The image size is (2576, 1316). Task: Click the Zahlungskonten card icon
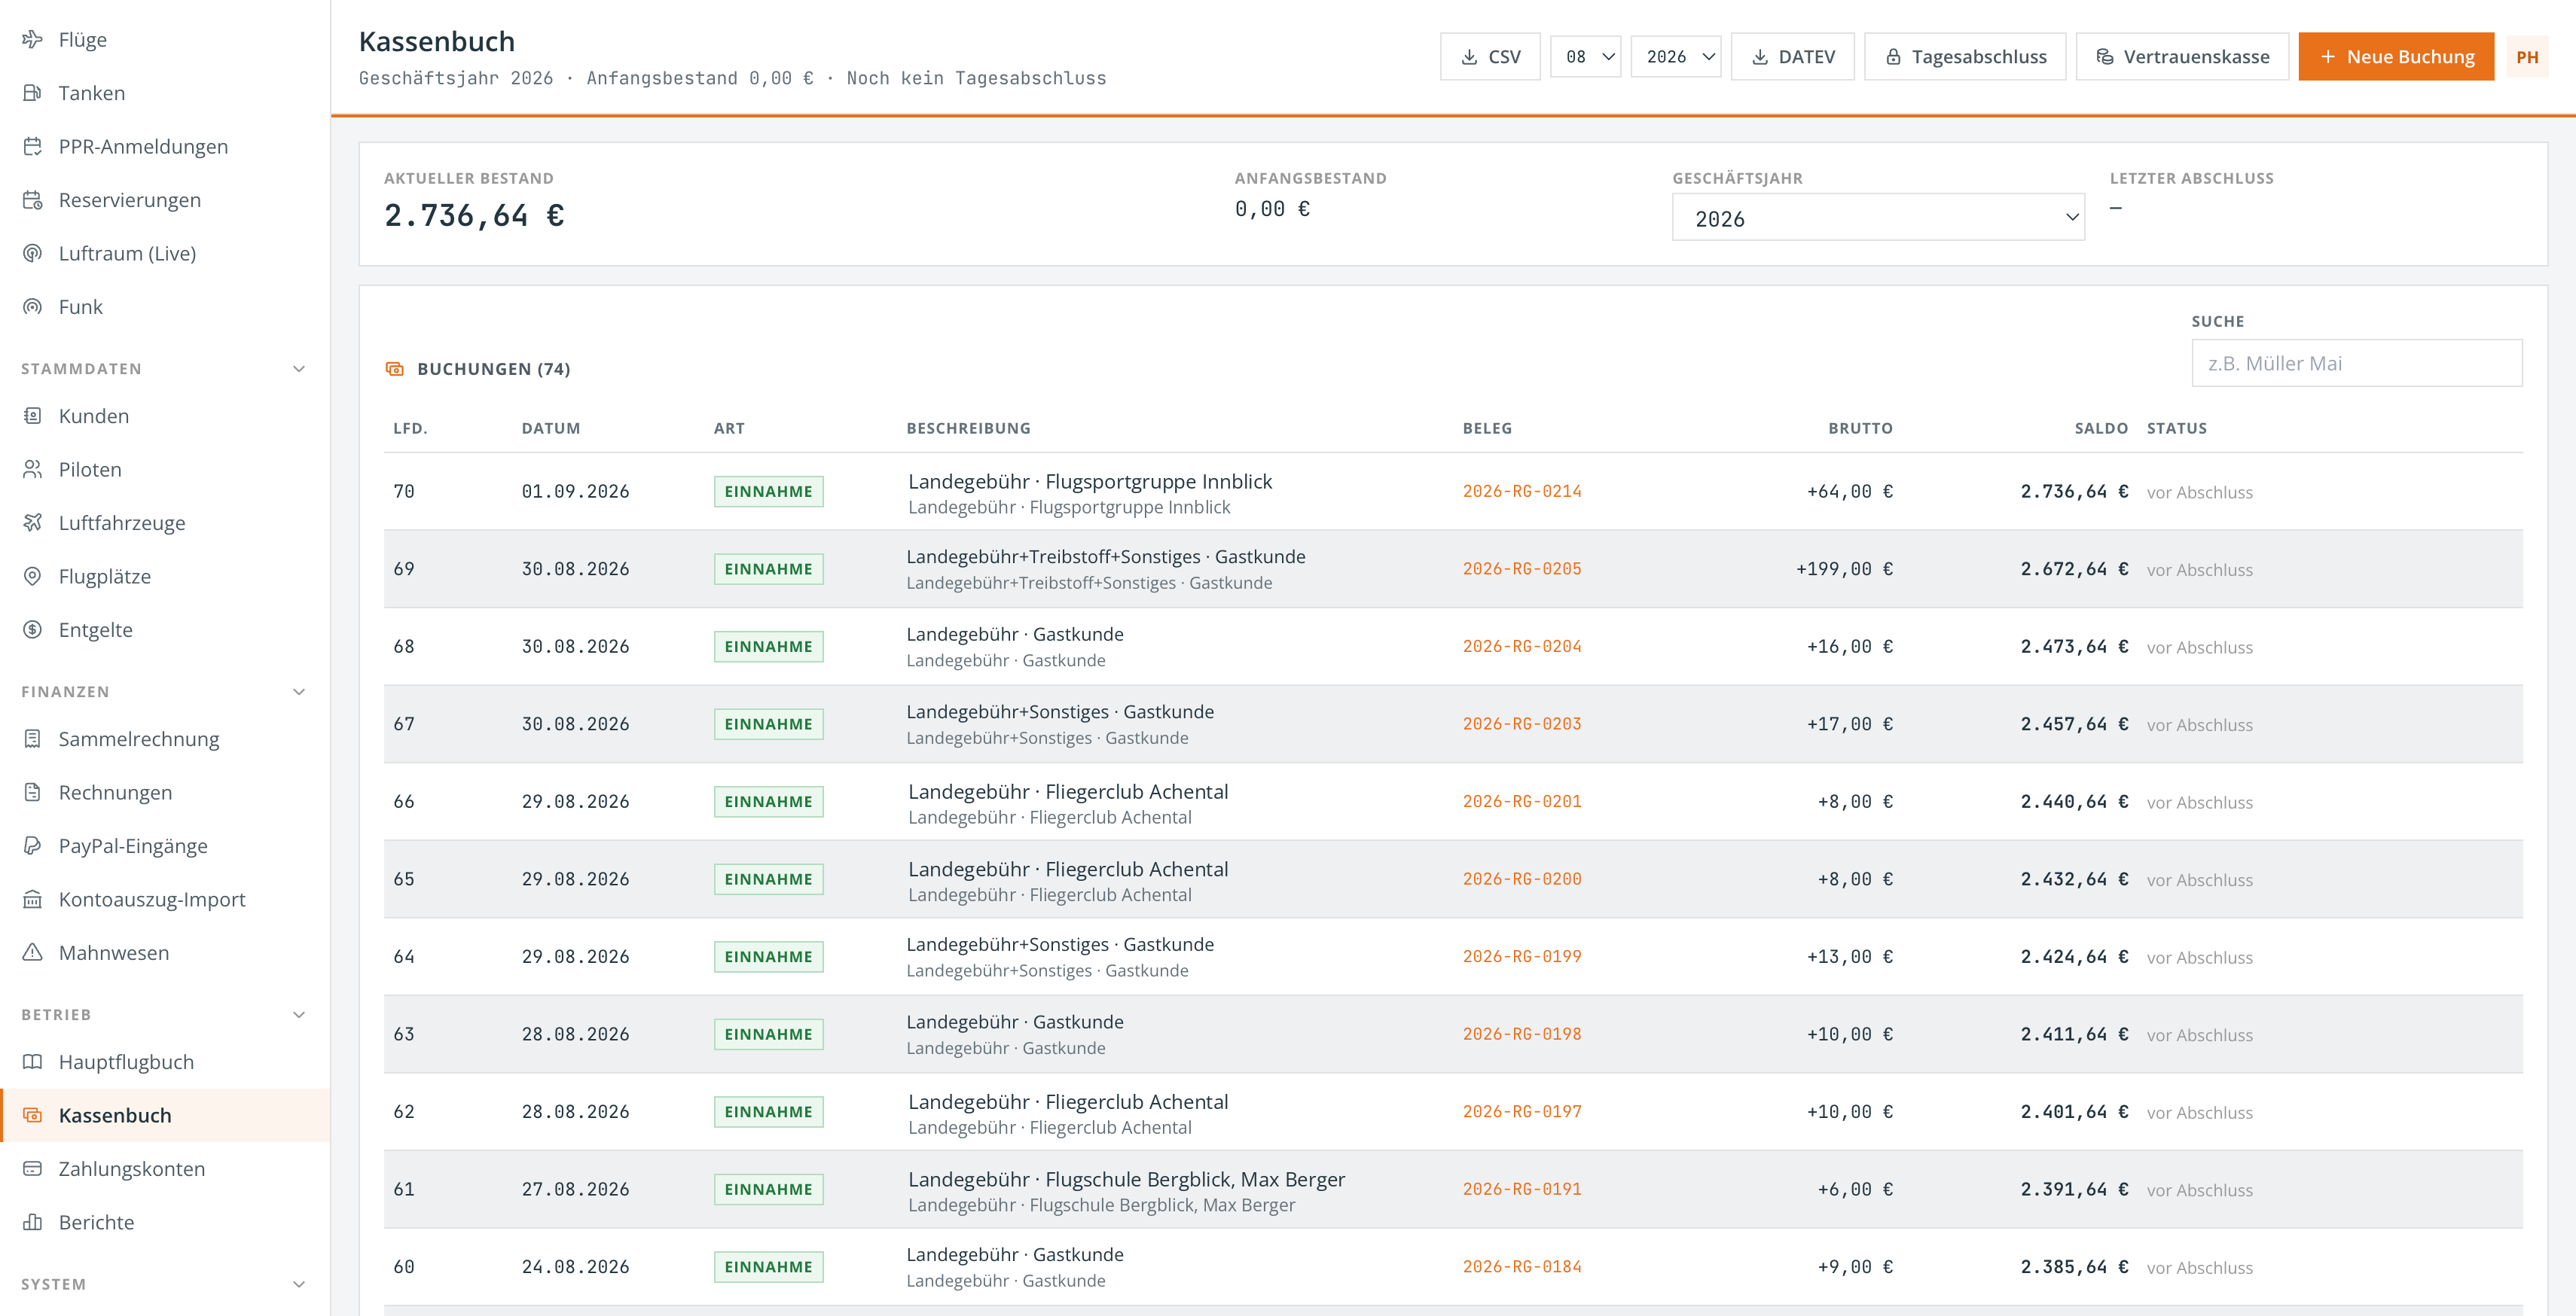click(x=33, y=1168)
